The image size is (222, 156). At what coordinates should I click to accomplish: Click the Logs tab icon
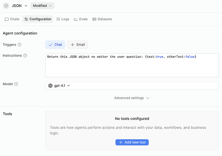click(x=58, y=19)
